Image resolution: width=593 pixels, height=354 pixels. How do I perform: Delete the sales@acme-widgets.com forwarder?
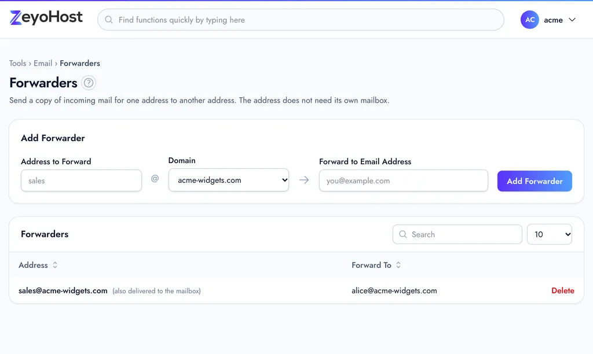562,290
